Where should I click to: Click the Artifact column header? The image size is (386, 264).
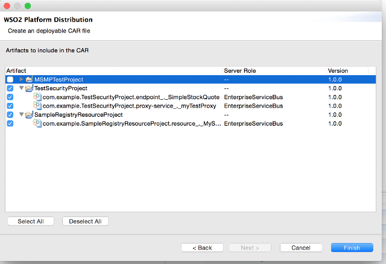coord(114,71)
